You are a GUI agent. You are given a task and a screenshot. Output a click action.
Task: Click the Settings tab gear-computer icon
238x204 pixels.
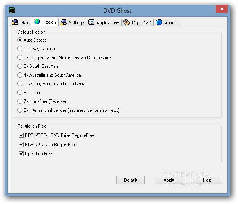pos(63,22)
